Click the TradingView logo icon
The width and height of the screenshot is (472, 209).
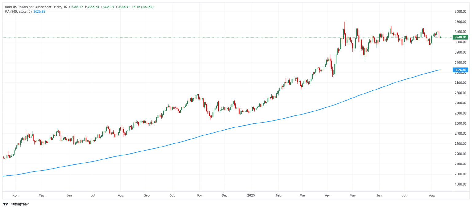point(6,204)
